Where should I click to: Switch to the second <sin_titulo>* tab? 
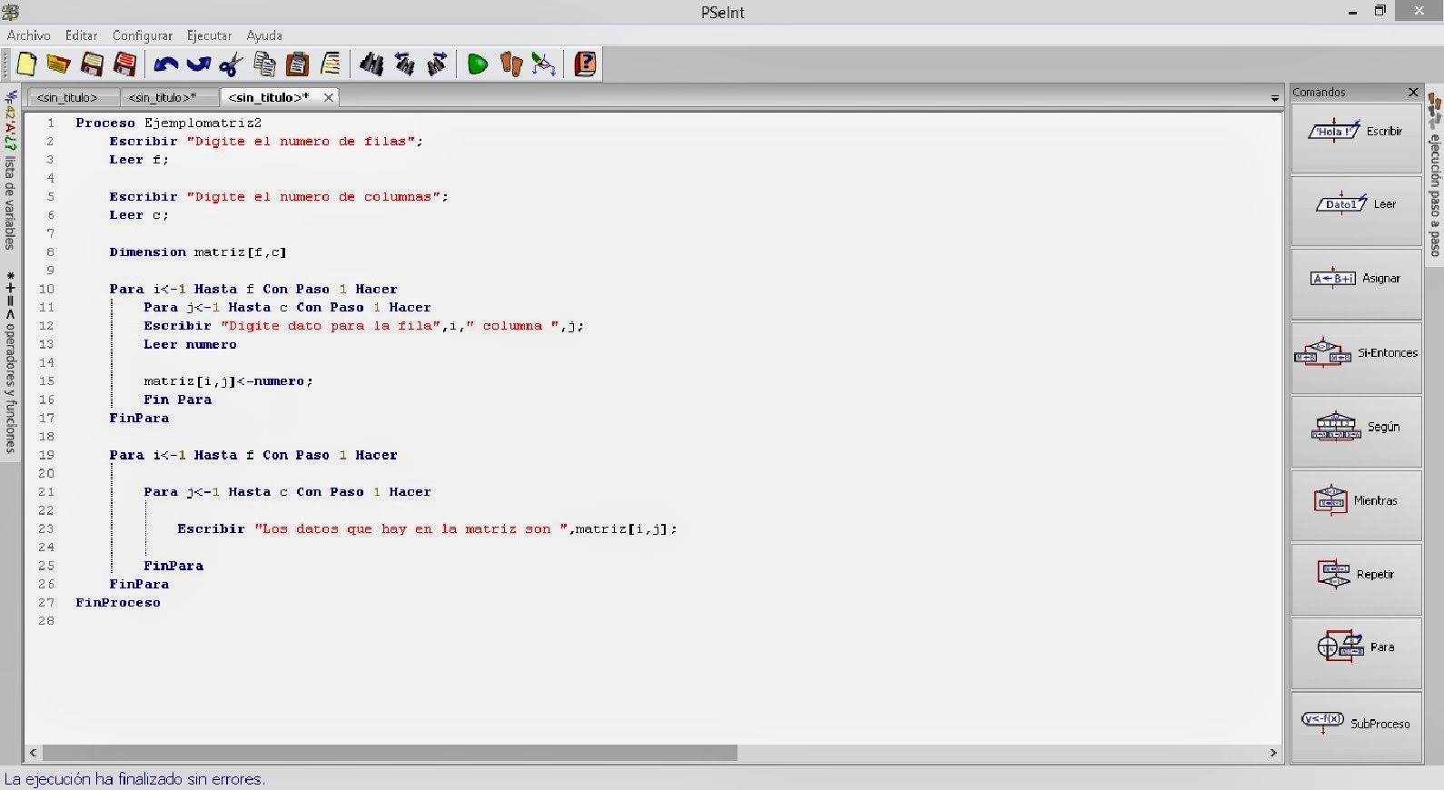pos(168,97)
